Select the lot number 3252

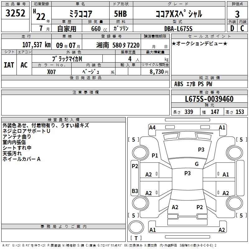click(x=16, y=14)
